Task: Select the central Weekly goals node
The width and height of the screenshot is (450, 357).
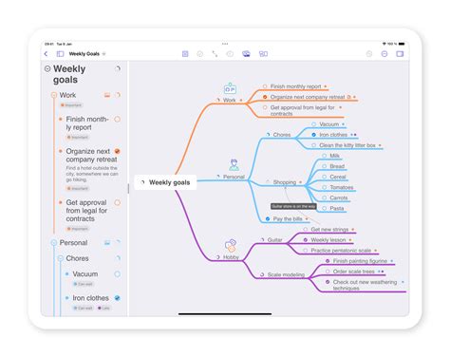Action: [165, 182]
